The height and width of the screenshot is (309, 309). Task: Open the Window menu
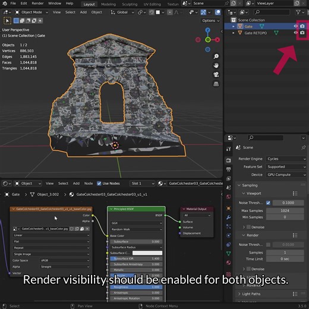click(x=55, y=4)
